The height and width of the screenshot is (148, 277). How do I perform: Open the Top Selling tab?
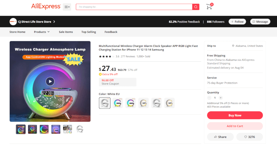tap(89, 32)
